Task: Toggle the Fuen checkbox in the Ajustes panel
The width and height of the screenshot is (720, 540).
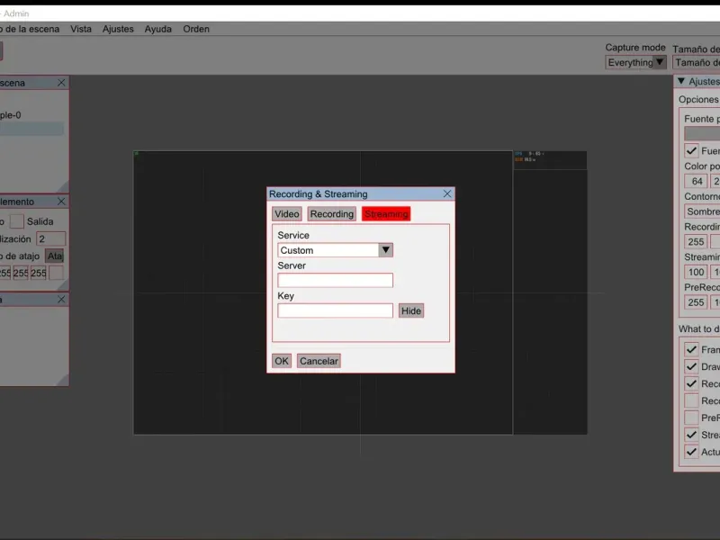Action: pos(691,150)
